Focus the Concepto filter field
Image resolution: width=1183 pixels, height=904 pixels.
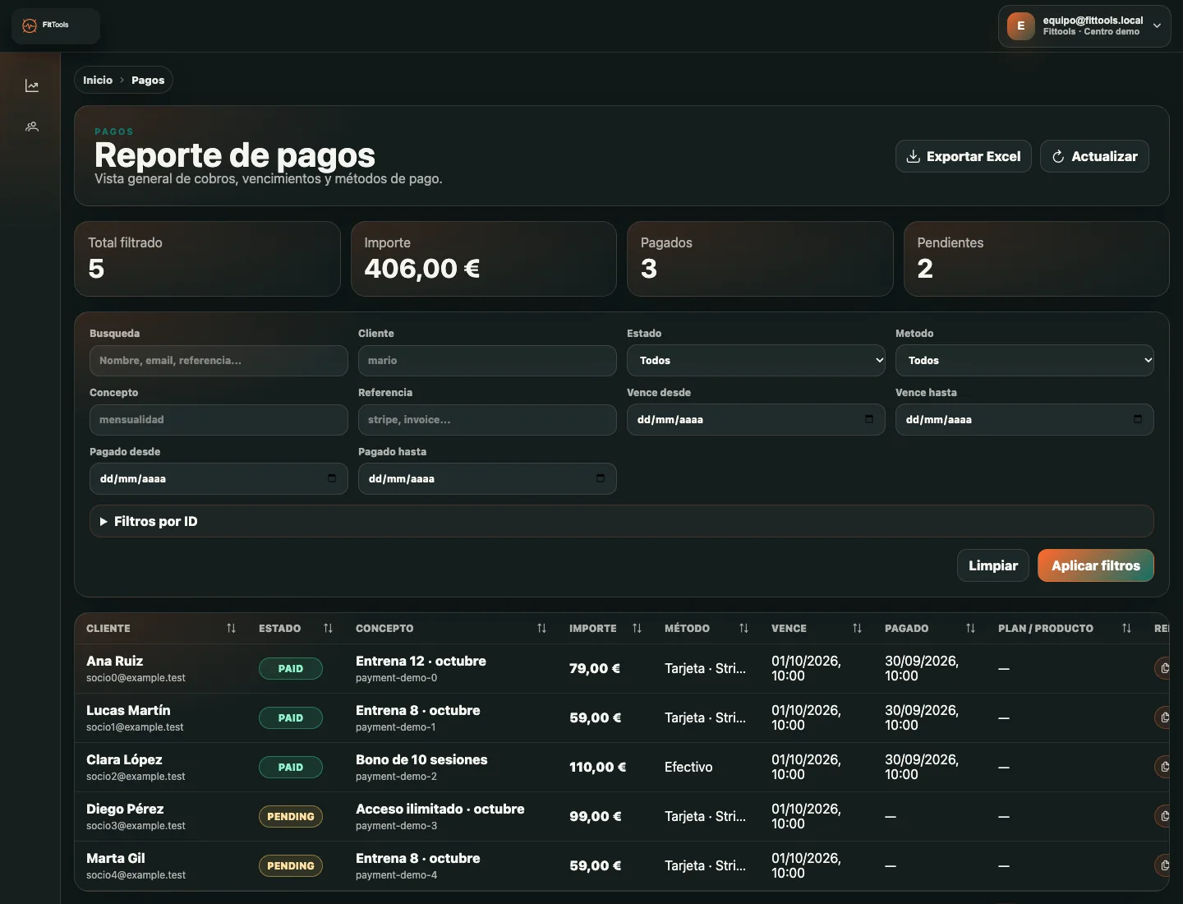click(219, 419)
